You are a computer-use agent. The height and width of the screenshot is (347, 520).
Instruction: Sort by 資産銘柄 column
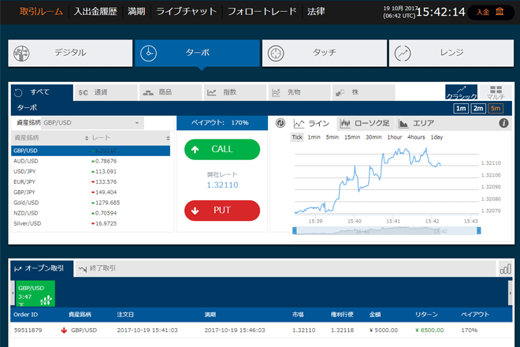click(x=50, y=138)
